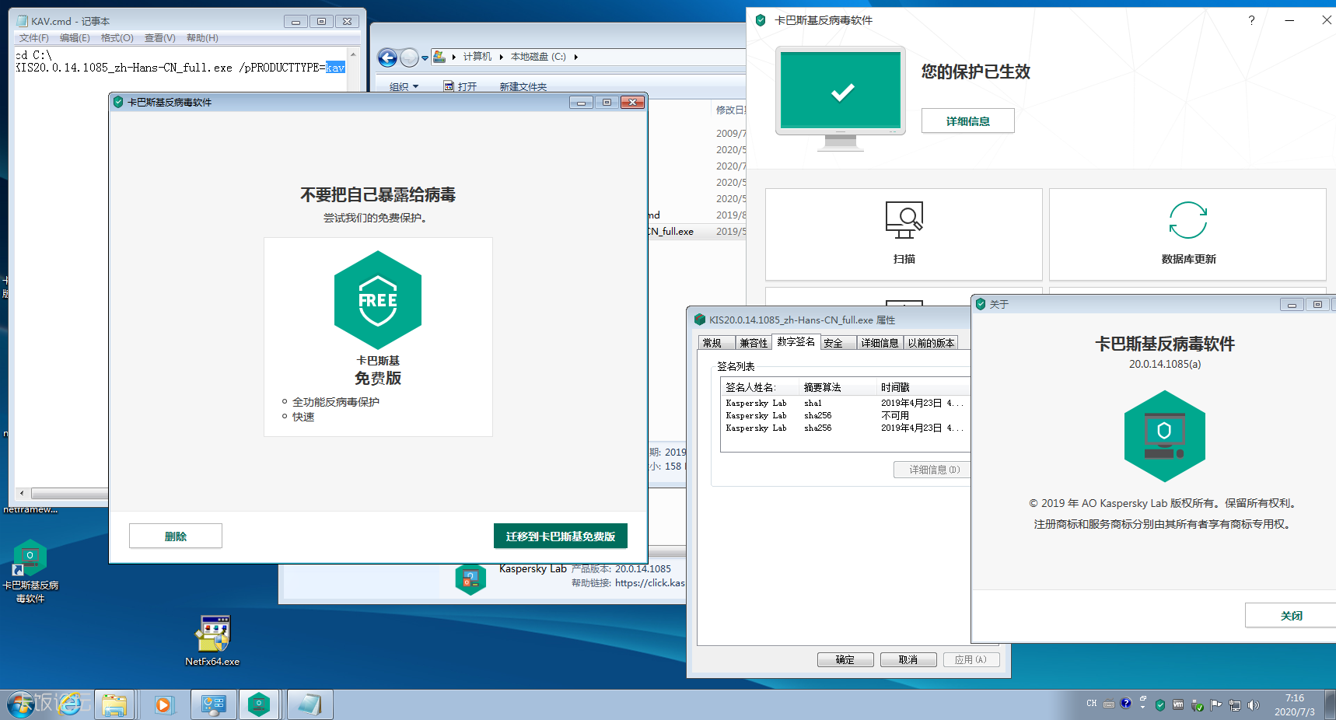Click the Notepad taskbar button
Screen dimensions: 1336x720
[310, 704]
